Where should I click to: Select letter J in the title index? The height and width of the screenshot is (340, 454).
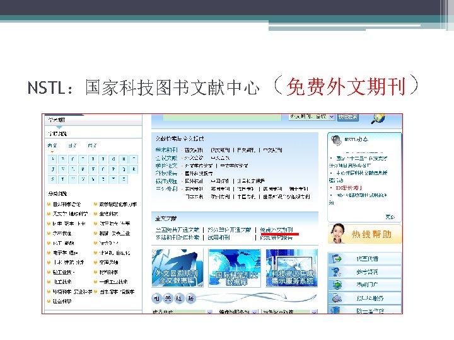(x=52, y=169)
